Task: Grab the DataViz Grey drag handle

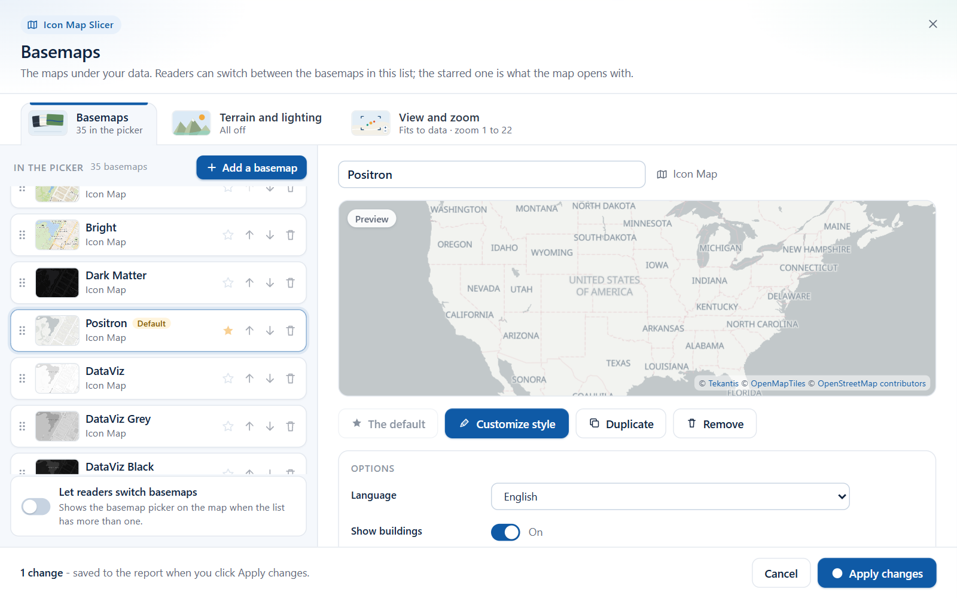Action: coord(22,426)
